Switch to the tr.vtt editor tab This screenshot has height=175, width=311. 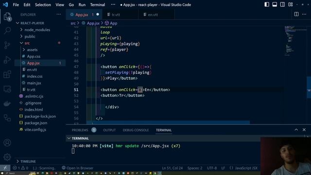pyautogui.click(x=120, y=15)
